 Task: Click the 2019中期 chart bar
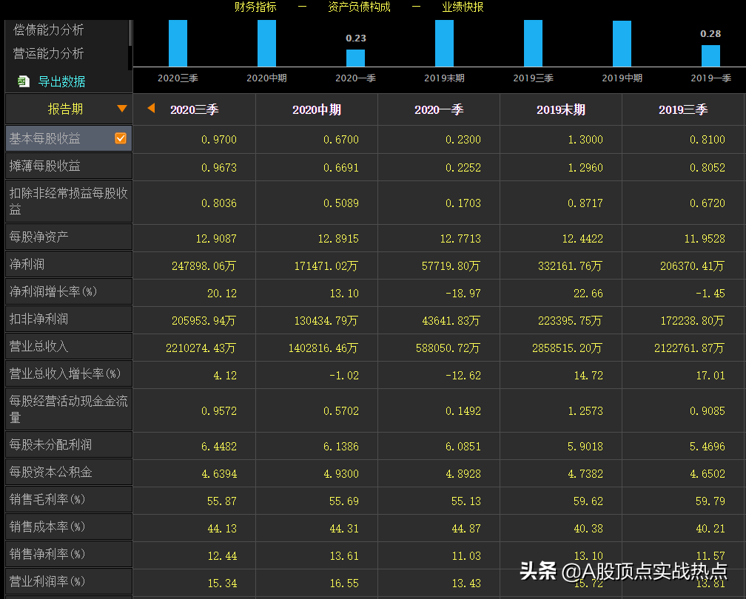tap(622, 44)
